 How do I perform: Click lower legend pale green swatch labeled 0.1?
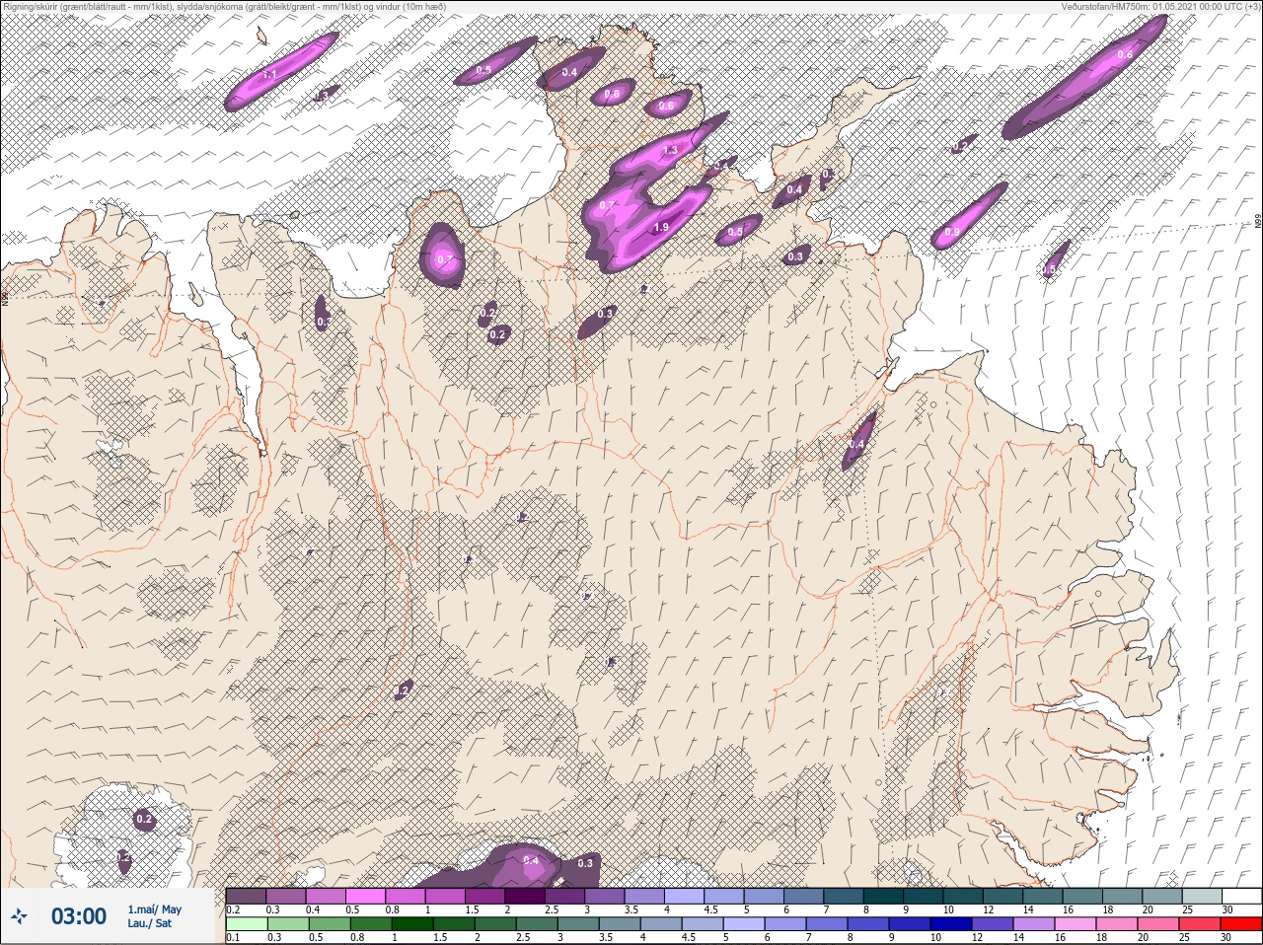(x=247, y=924)
